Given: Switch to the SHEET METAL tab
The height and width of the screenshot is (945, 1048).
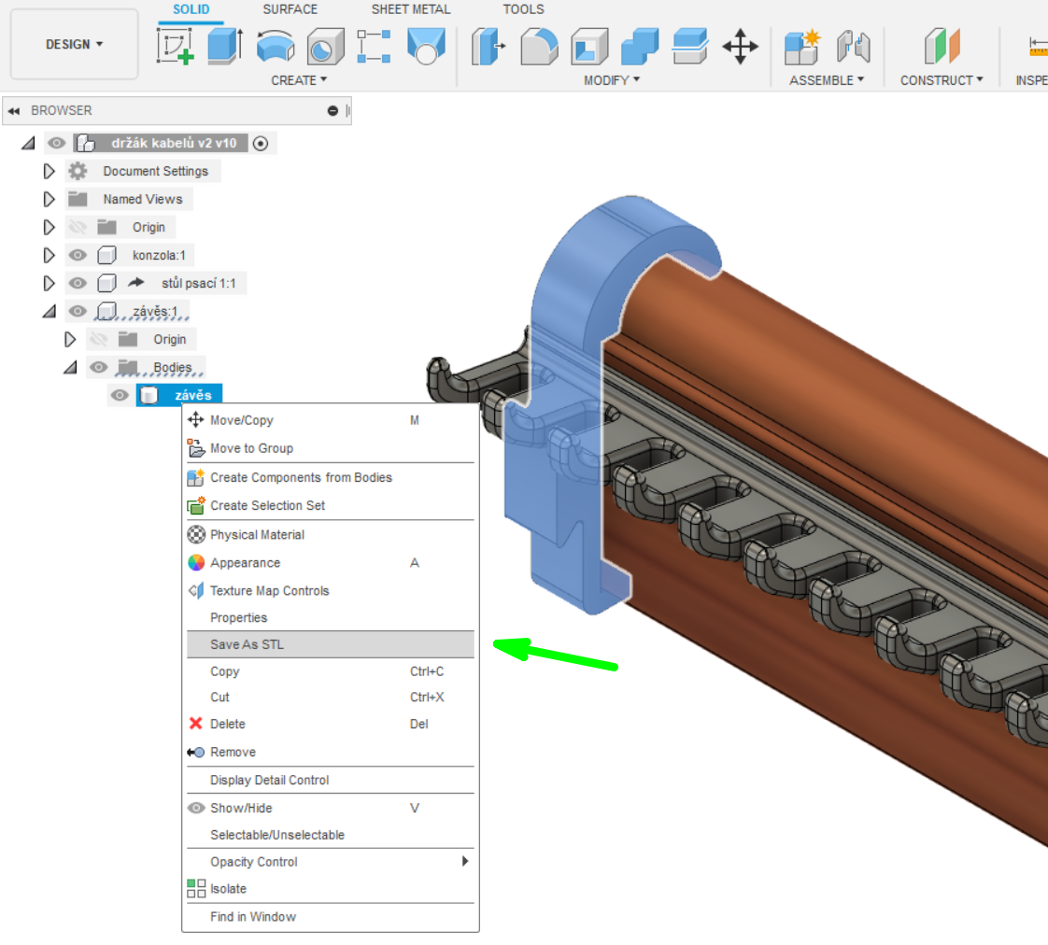Looking at the screenshot, I should tap(411, 9).
